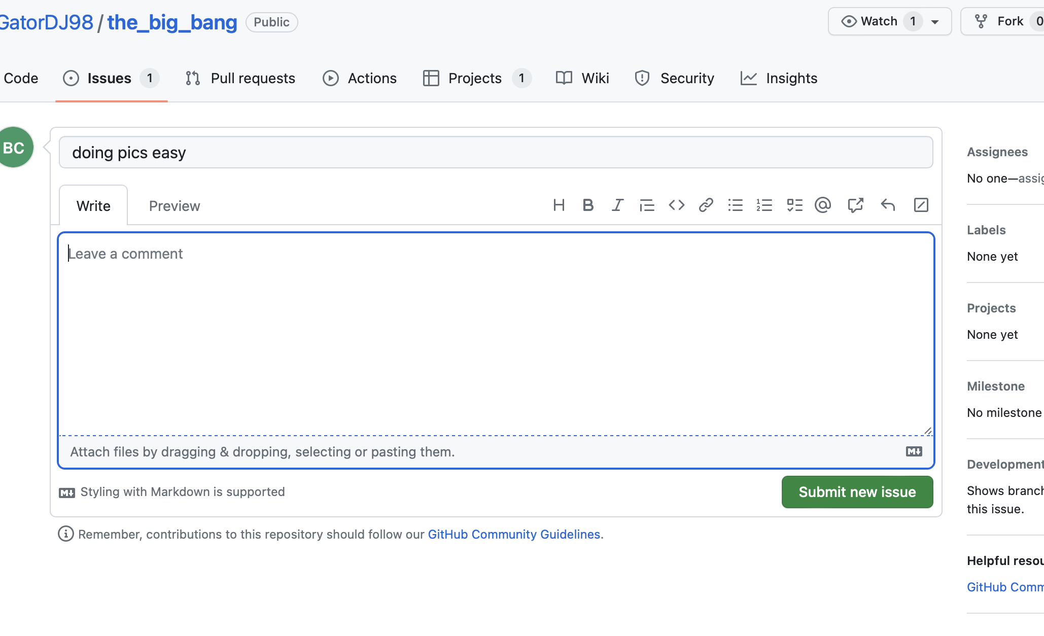Viewport: 1044px width, 636px height.
Task: Open the Watch settings dropdown arrow
Action: pyautogui.click(x=935, y=21)
